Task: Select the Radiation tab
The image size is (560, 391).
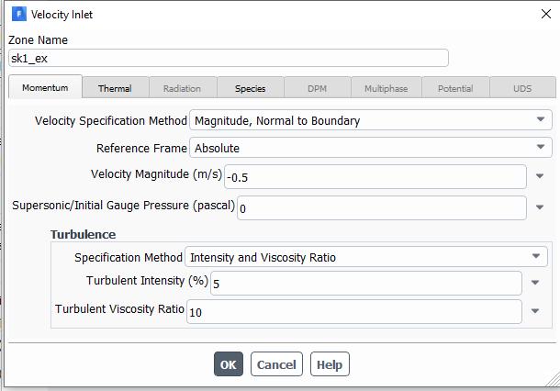Action: pyautogui.click(x=182, y=88)
